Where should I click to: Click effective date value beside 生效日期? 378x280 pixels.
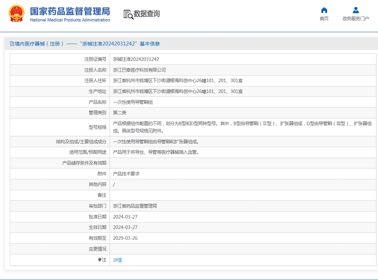[125, 227]
